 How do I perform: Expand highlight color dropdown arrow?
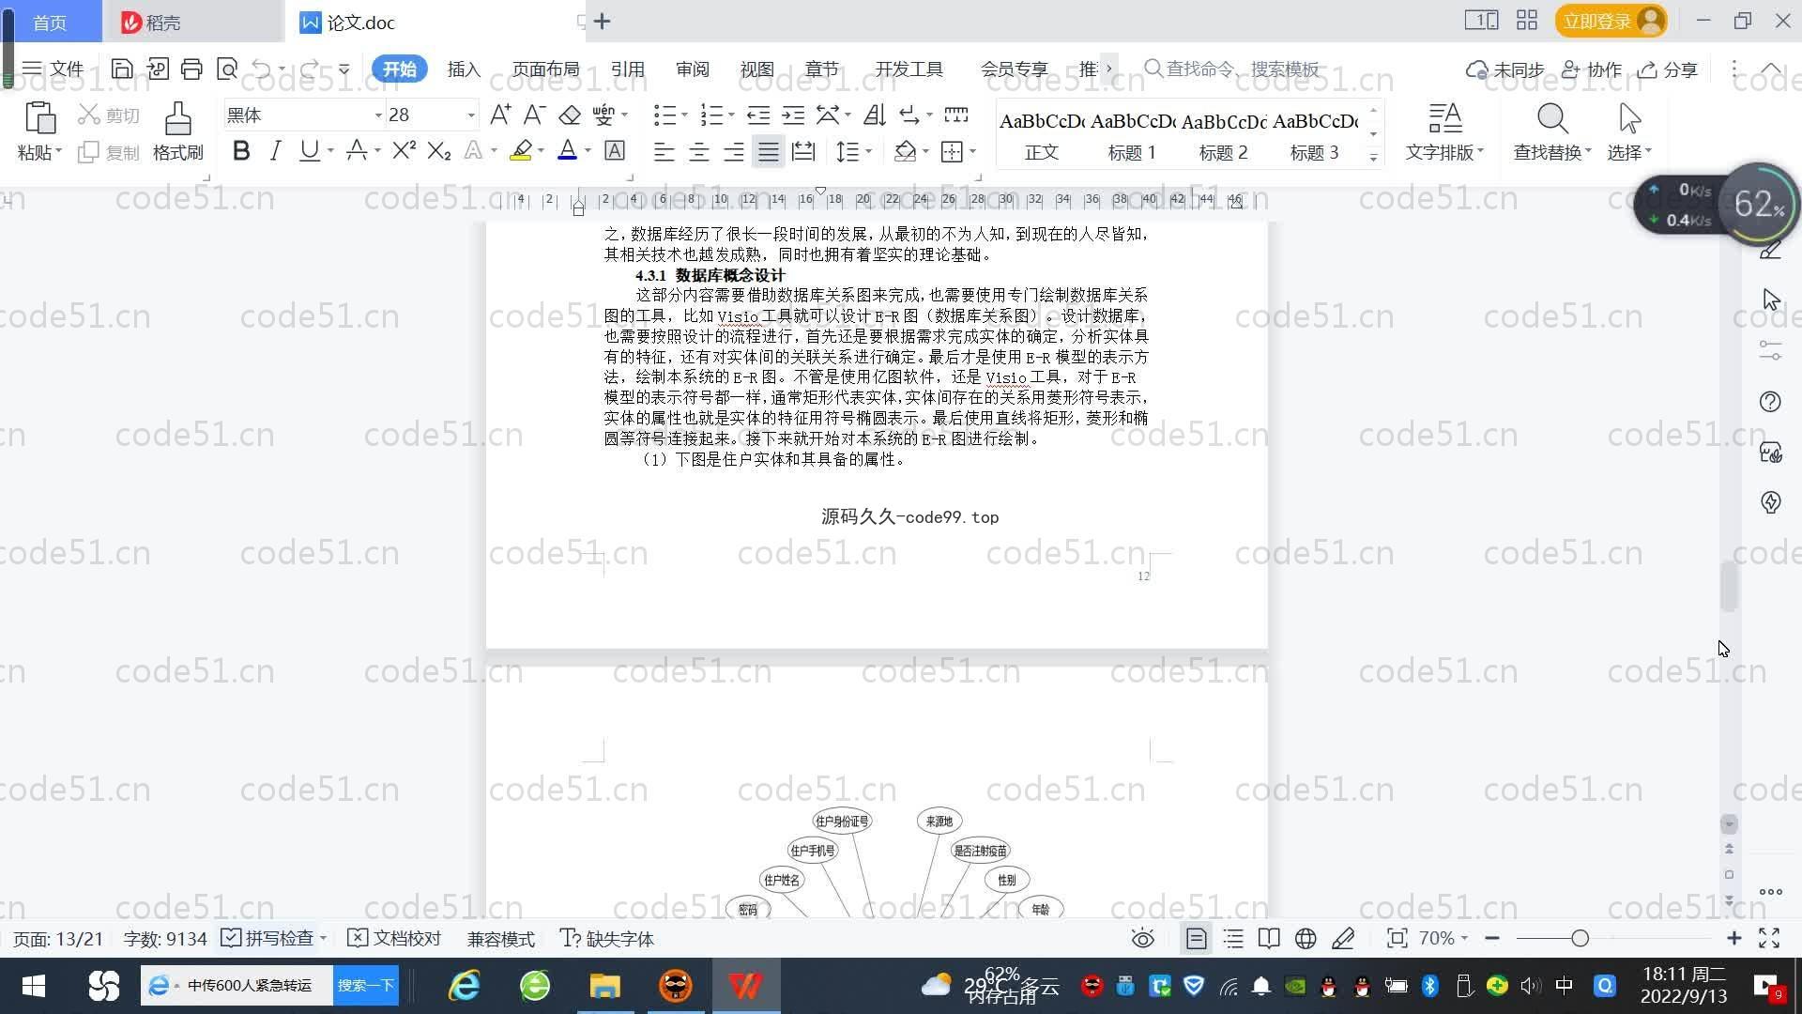coord(541,151)
